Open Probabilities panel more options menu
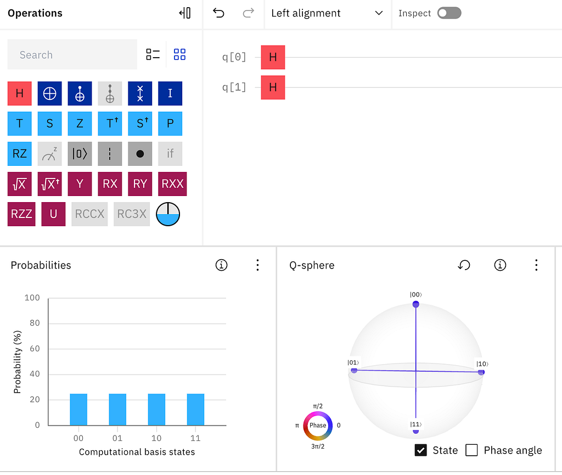 click(x=257, y=265)
